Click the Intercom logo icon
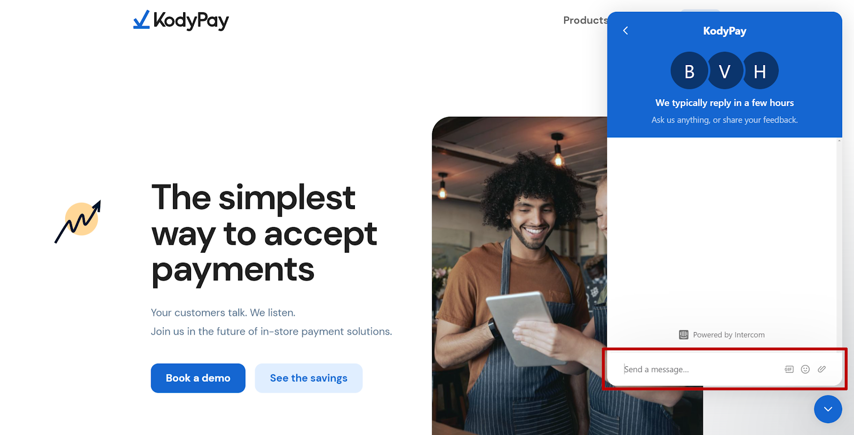The width and height of the screenshot is (854, 435). pyautogui.click(x=684, y=335)
